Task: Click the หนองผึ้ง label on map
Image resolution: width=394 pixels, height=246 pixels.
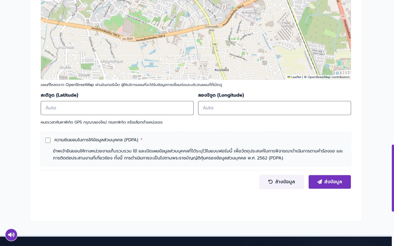Action: point(222,70)
